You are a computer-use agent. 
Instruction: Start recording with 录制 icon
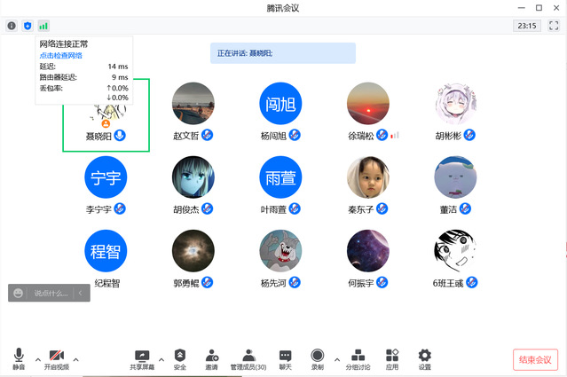[x=317, y=358]
